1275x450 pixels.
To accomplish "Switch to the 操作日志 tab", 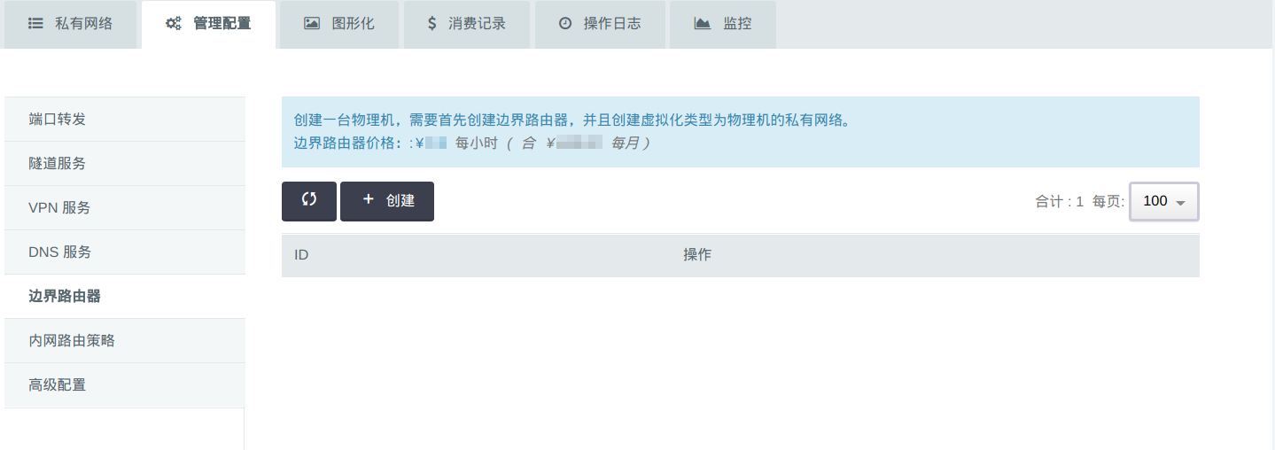I will click(600, 25).
